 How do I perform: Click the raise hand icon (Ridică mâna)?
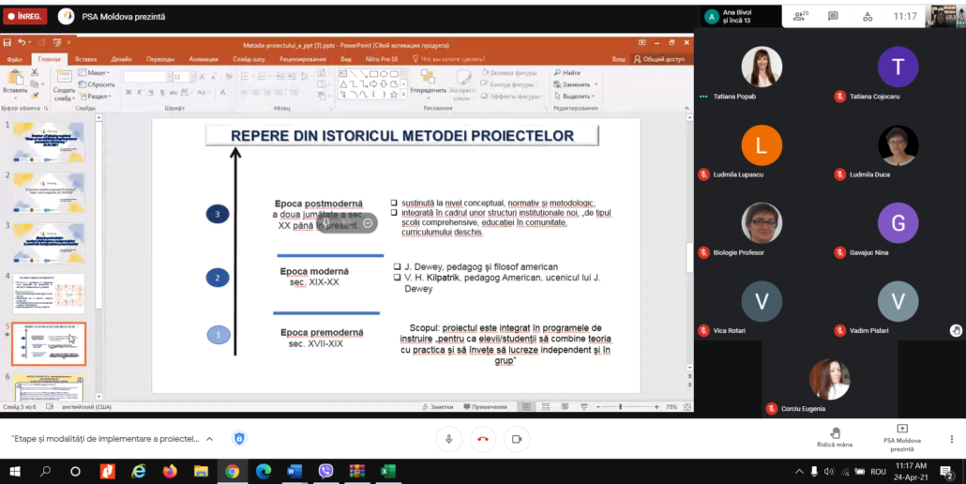834,432
